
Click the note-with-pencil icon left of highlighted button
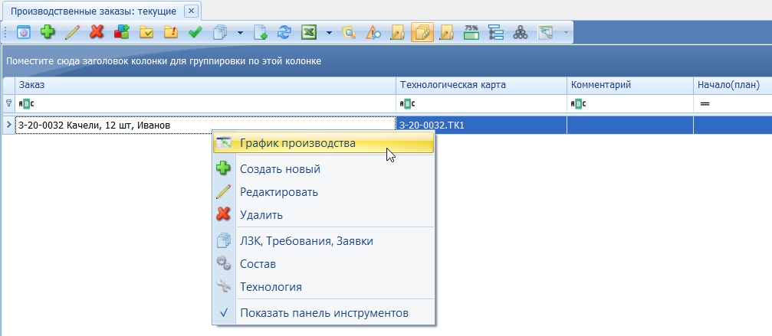397,33
